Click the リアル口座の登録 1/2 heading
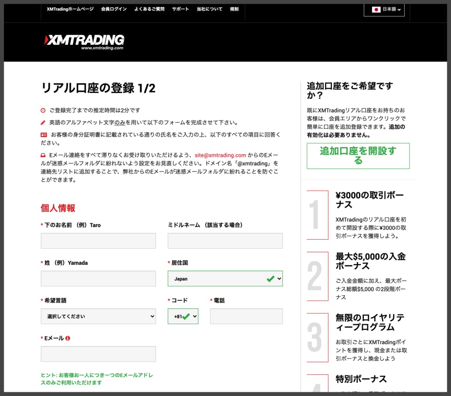 pyautogui.click(x=98, y=88)
